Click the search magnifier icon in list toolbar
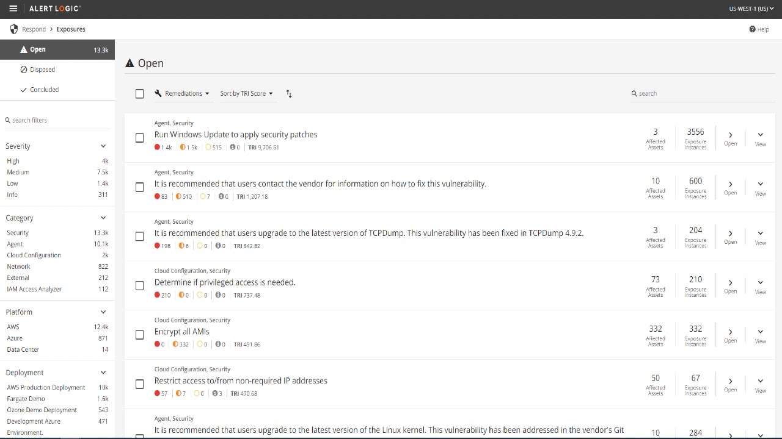This screenshot has width=782, height=439. [x=634, y=94]
